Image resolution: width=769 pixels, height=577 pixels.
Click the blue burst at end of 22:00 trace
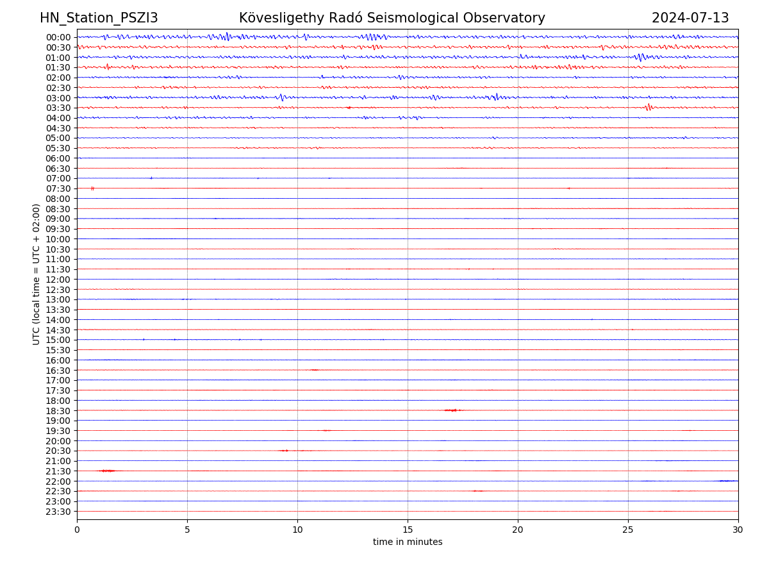coord(727,481)
